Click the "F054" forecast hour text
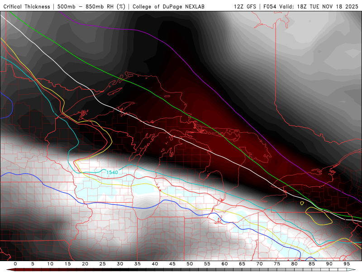 point(270,6)
